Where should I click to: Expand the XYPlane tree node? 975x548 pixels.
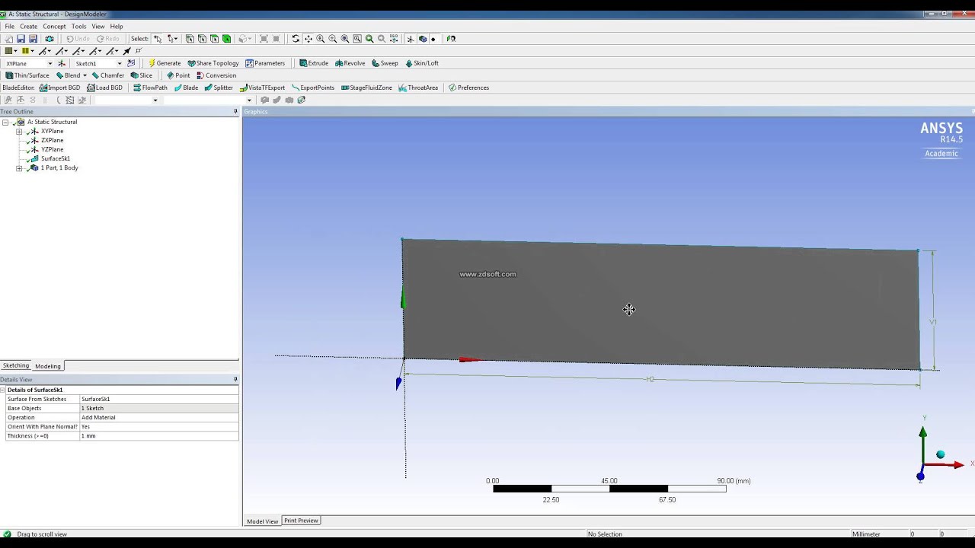coord(19,131)
